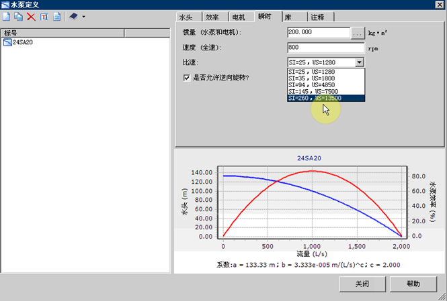Image resolution: width=447 pixels, height=301 pixels.
Task: Switch to the 水头 tab
Action: coord(186,17)
